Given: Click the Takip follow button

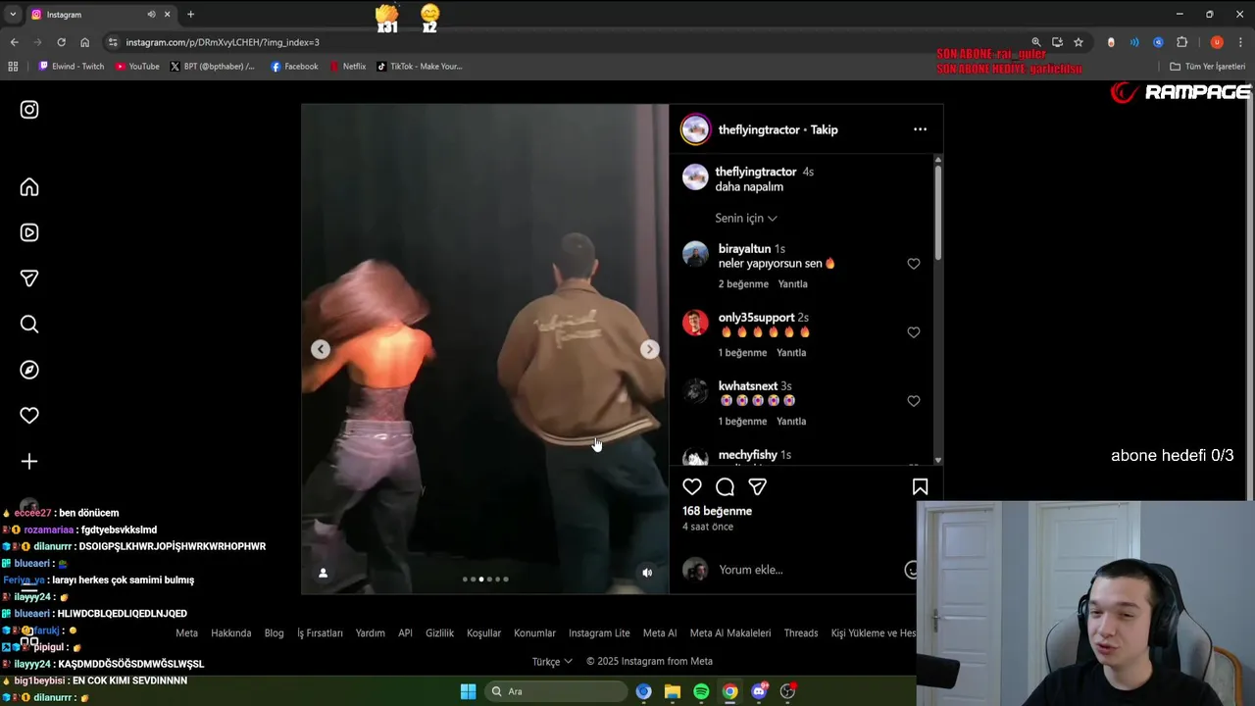Looking at the screenshot, I should [x=824, y=129].
